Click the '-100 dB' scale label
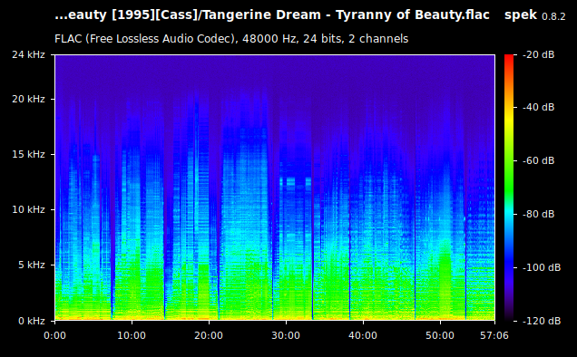Screen dimensions: 577x357 [x=542, y=267]
